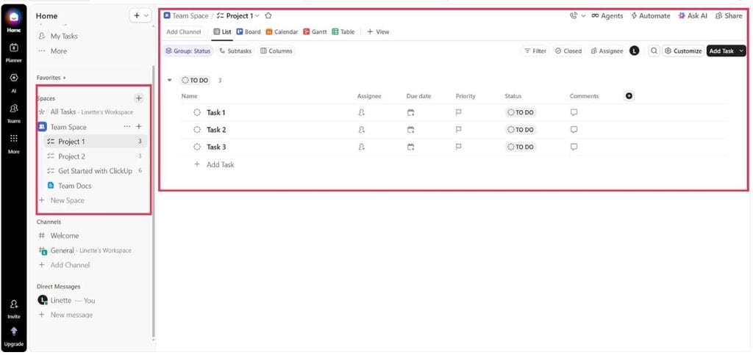Switch to the Table view tab
The image size is (753, 355).
coord(343,32)
